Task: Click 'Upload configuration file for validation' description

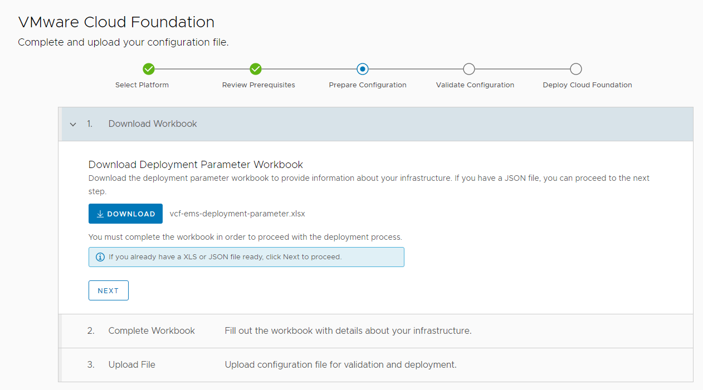Action: coord(340,364)
